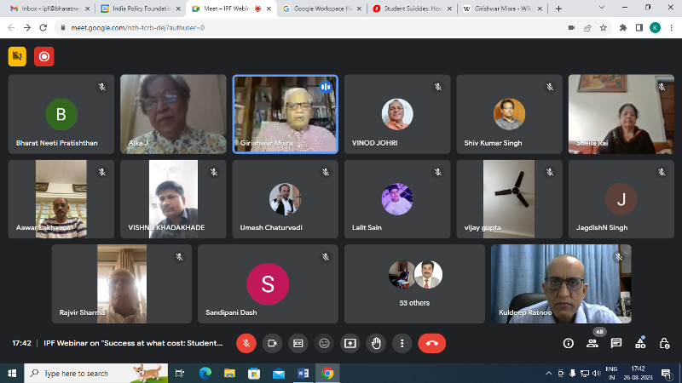682x383 pixels.
Task: Toggle the camera in Meet controls
Action: coord(273,343)
